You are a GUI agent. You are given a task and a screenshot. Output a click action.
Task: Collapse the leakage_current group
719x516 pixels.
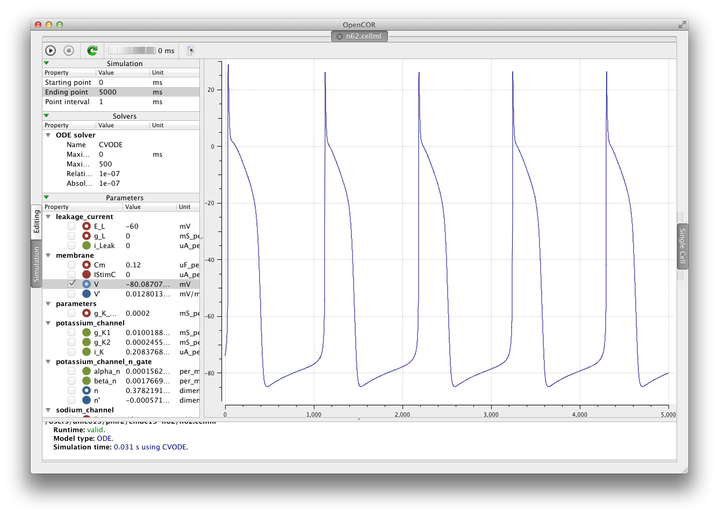pos(48,217)
